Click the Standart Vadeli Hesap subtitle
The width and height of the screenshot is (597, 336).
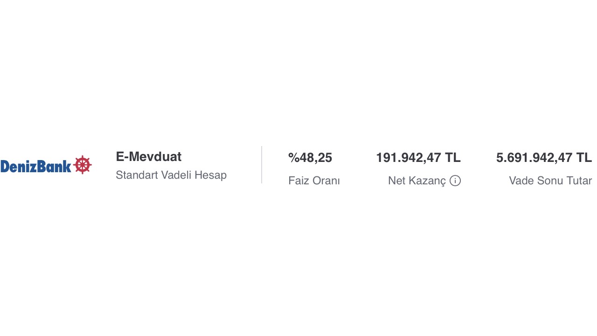(x=171, y=175)
